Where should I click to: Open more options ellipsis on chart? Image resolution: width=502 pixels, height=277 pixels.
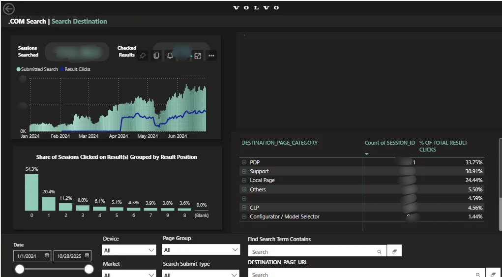pyautogui.click(x=211, y=56)
